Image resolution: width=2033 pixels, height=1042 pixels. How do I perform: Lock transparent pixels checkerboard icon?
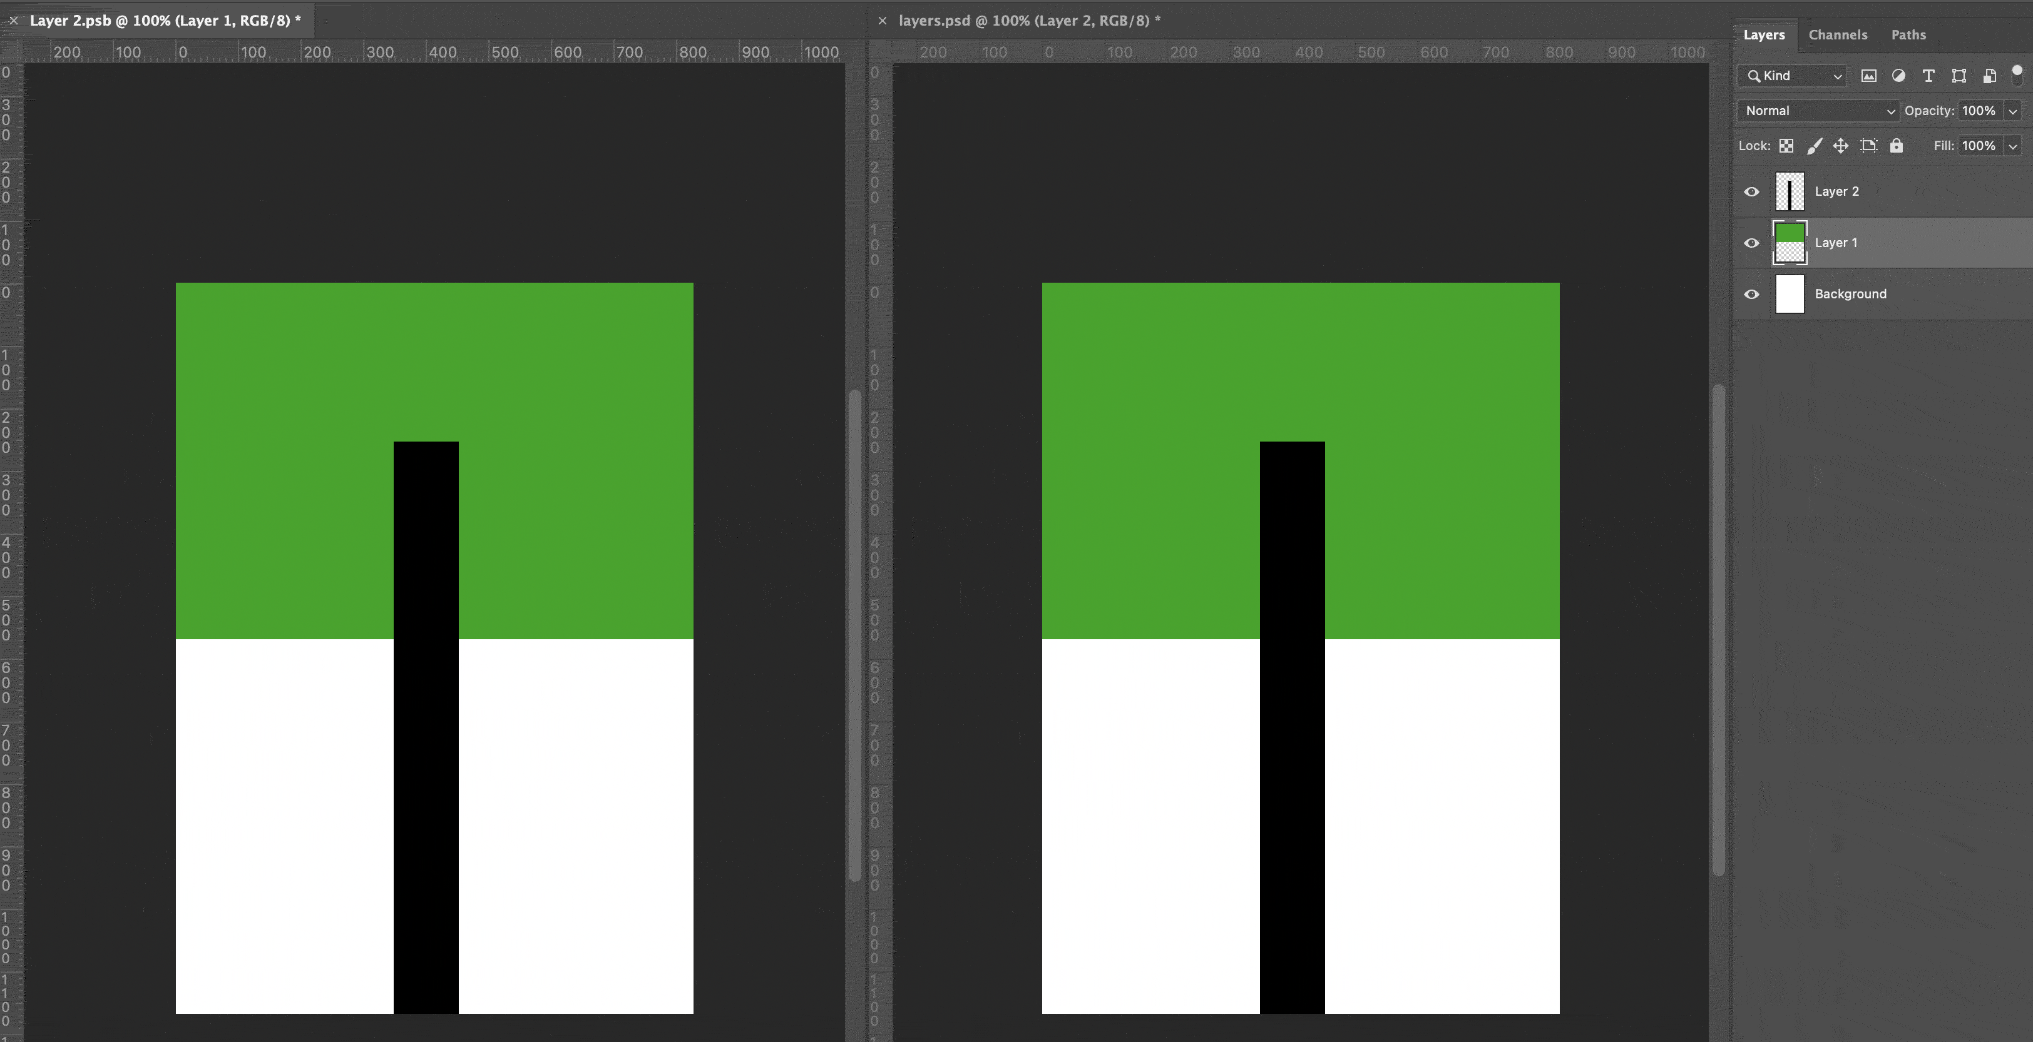1786,145
